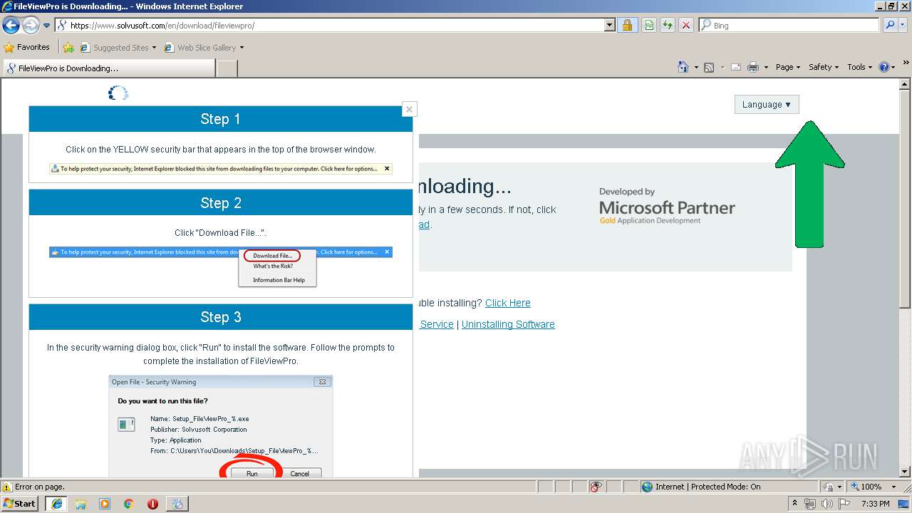Click the Action Center flag icon
The height and width of the screenshot is (513, 912).
point(845,504)
